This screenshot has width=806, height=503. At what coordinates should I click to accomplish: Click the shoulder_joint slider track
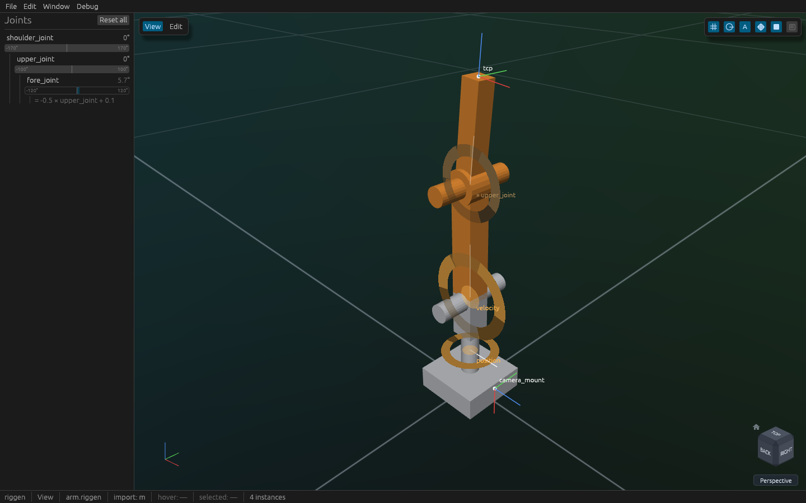click(67, 48)
